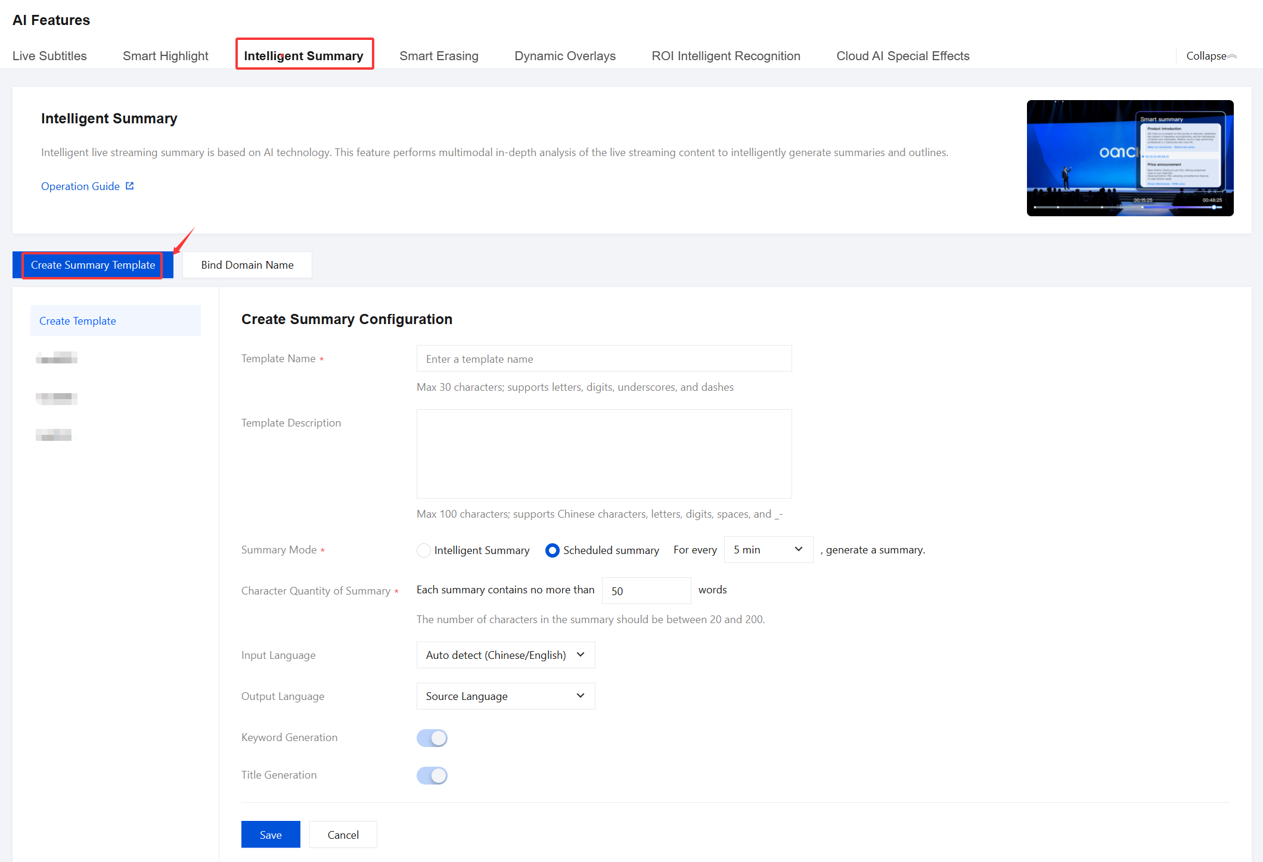1263x862 pixels.
Task: Switch to the Live Subtitles tab
Action: [x=49, y=56]
